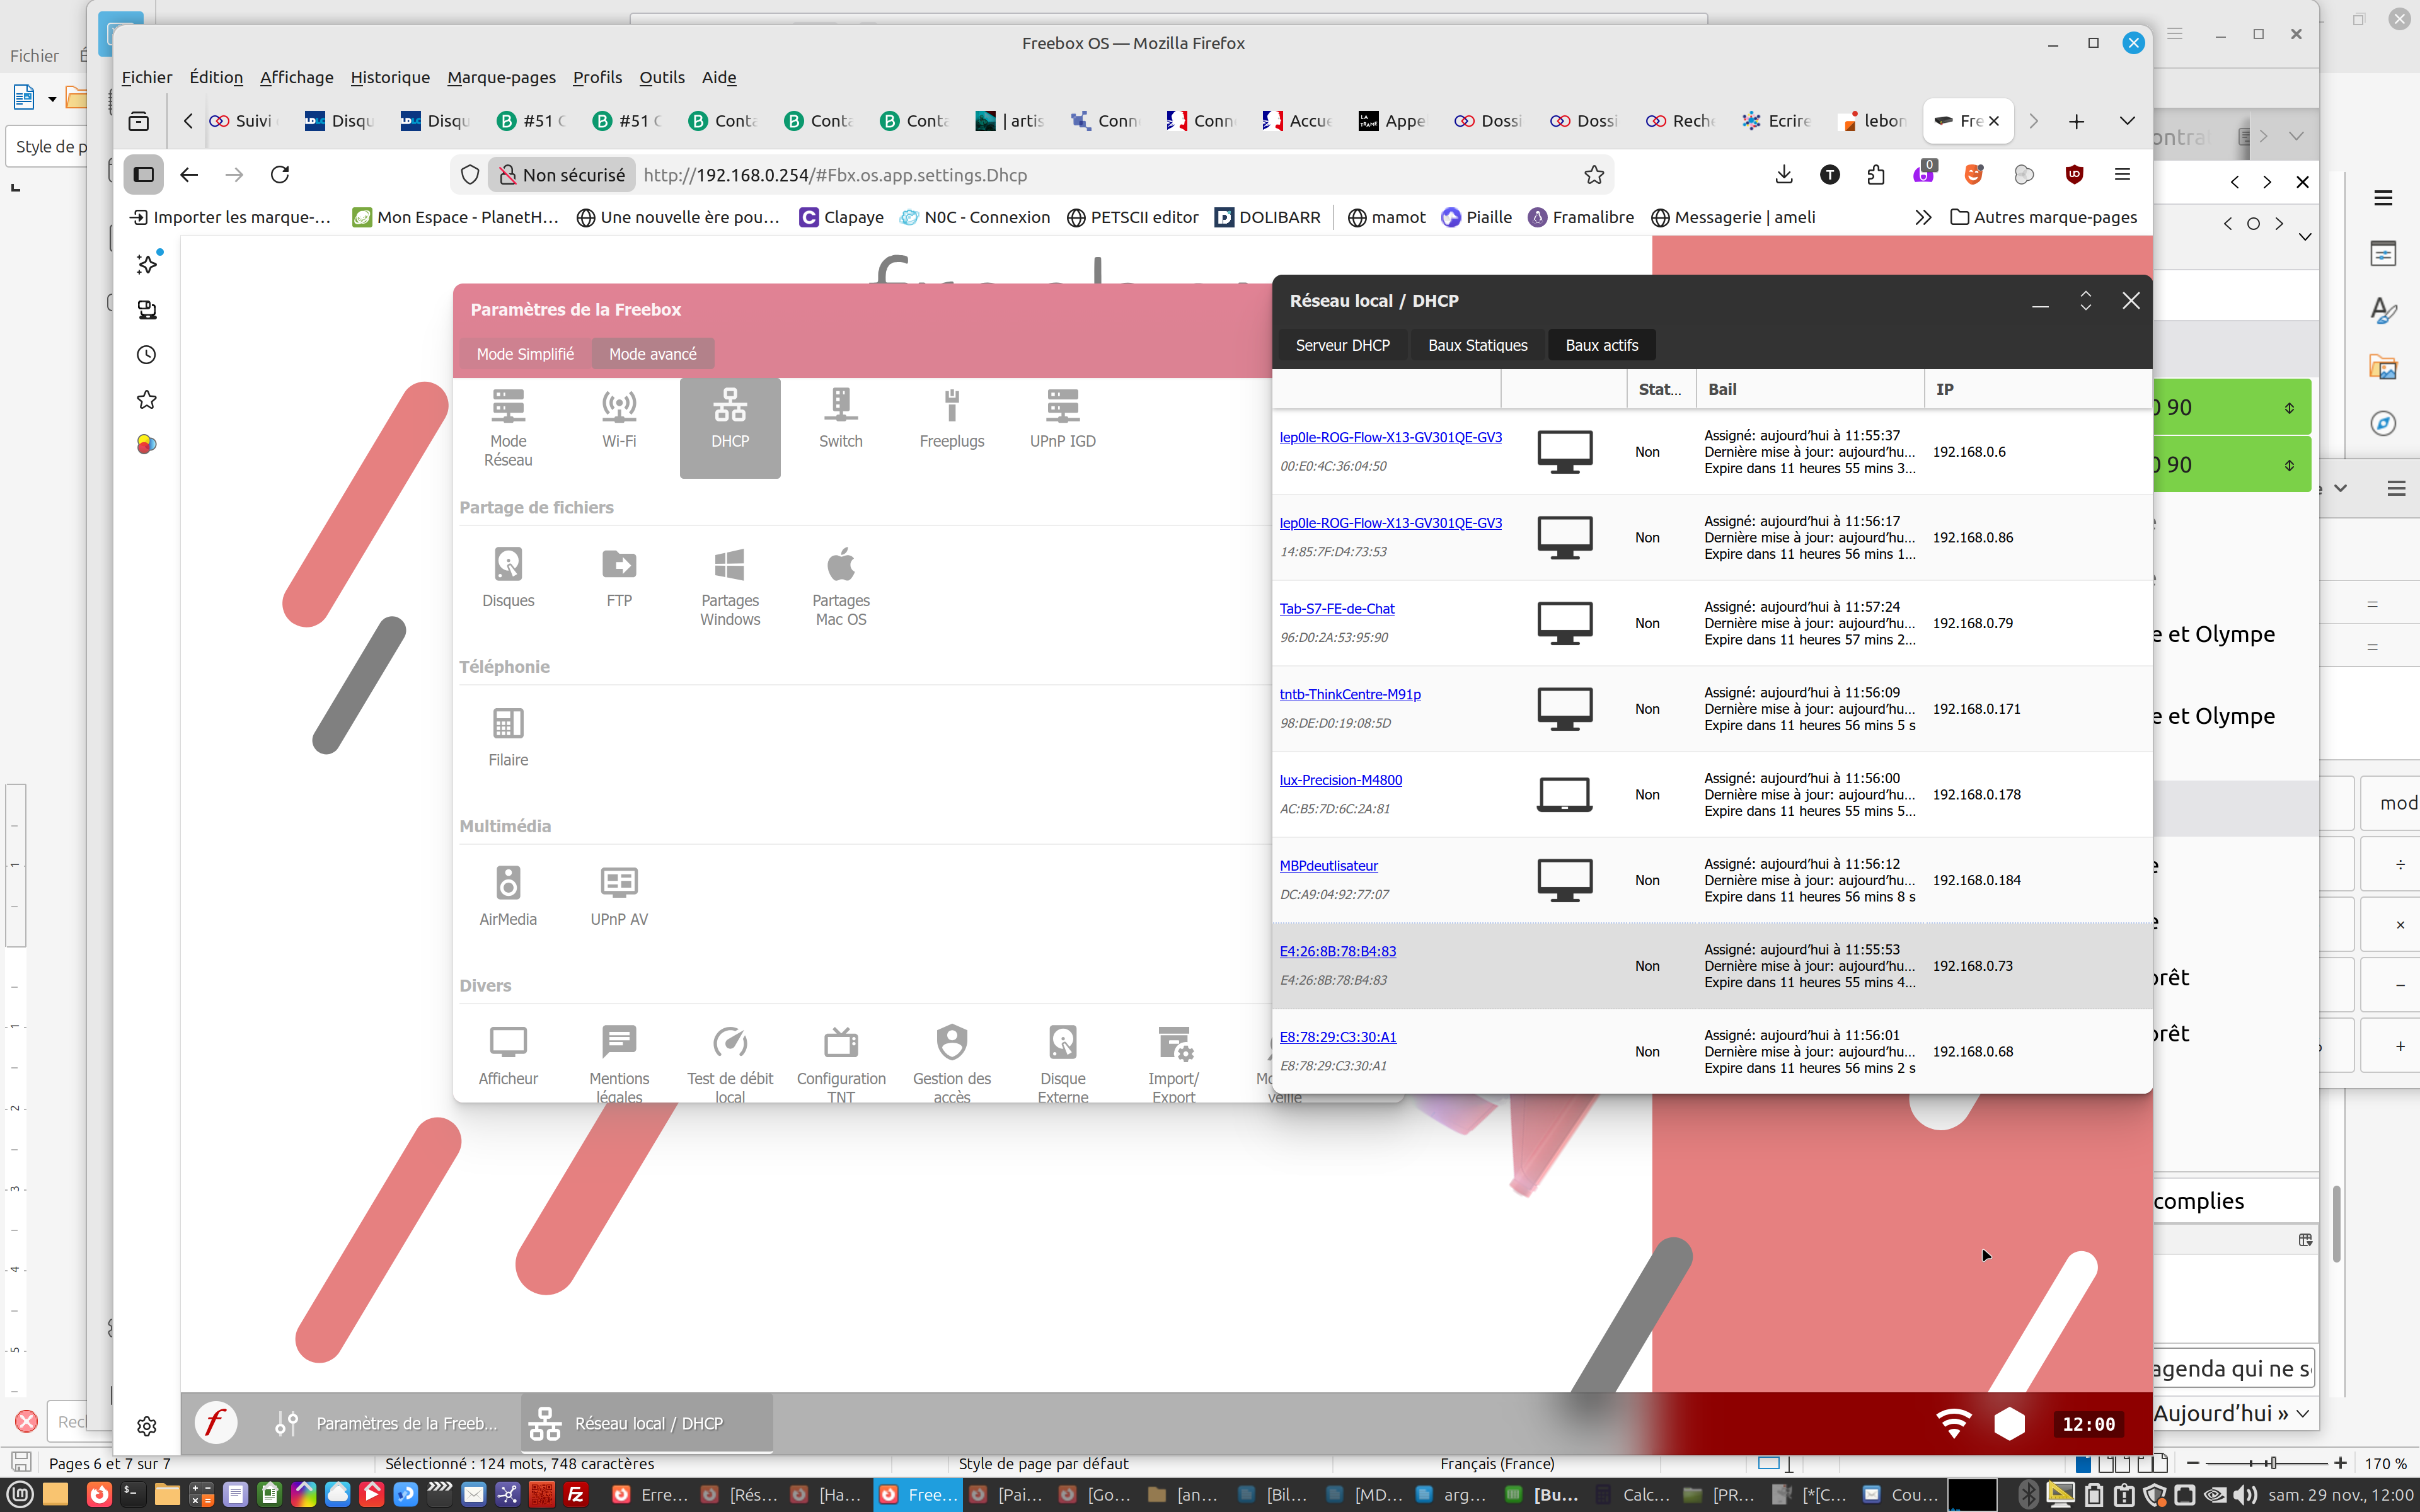Switch to the Baux Statiques tab

click(x=1477, y=345)
